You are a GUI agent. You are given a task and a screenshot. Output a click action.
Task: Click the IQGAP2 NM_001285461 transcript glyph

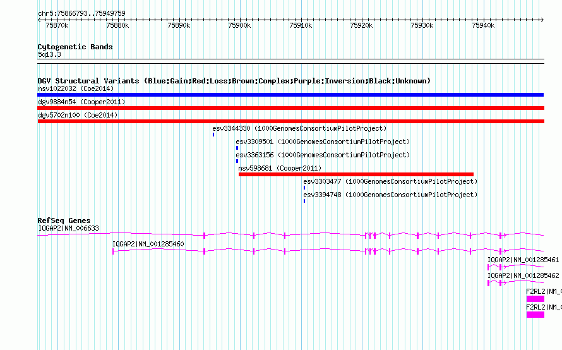tap(515, 267)
